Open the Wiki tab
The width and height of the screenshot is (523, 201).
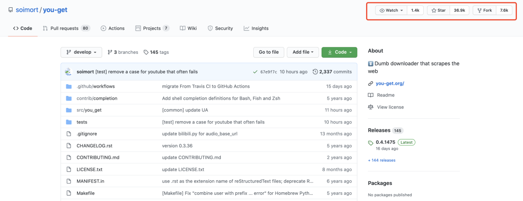click(188, 28)
